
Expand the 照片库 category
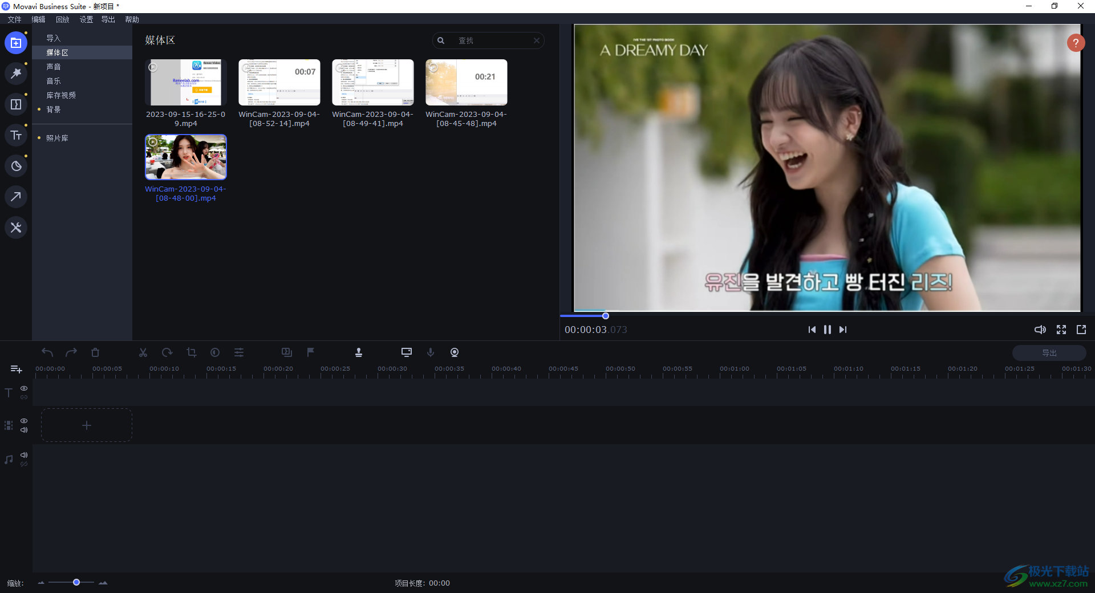tap(57, 138)
